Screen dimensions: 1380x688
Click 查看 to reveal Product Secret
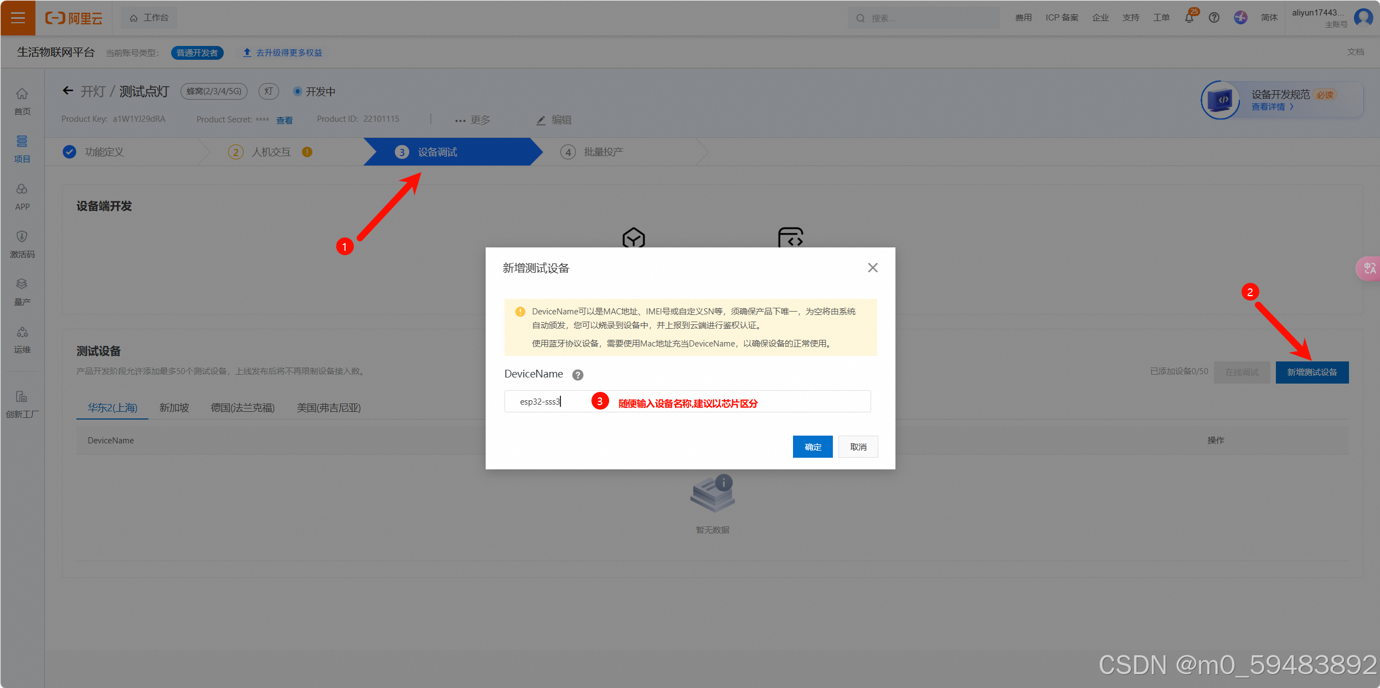click(x=285, y=120)
